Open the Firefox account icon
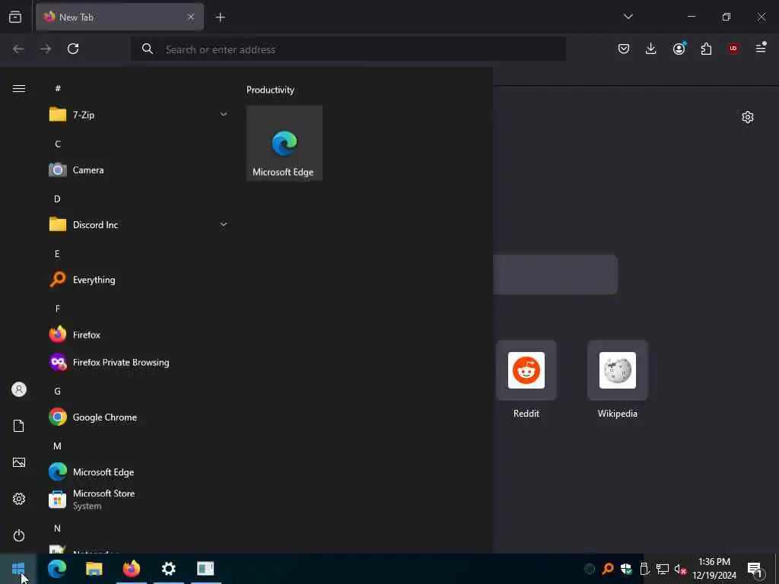Image resolution: width=779 pixels, height=584 pixels. pyautogui.click(x=679, y=49)
